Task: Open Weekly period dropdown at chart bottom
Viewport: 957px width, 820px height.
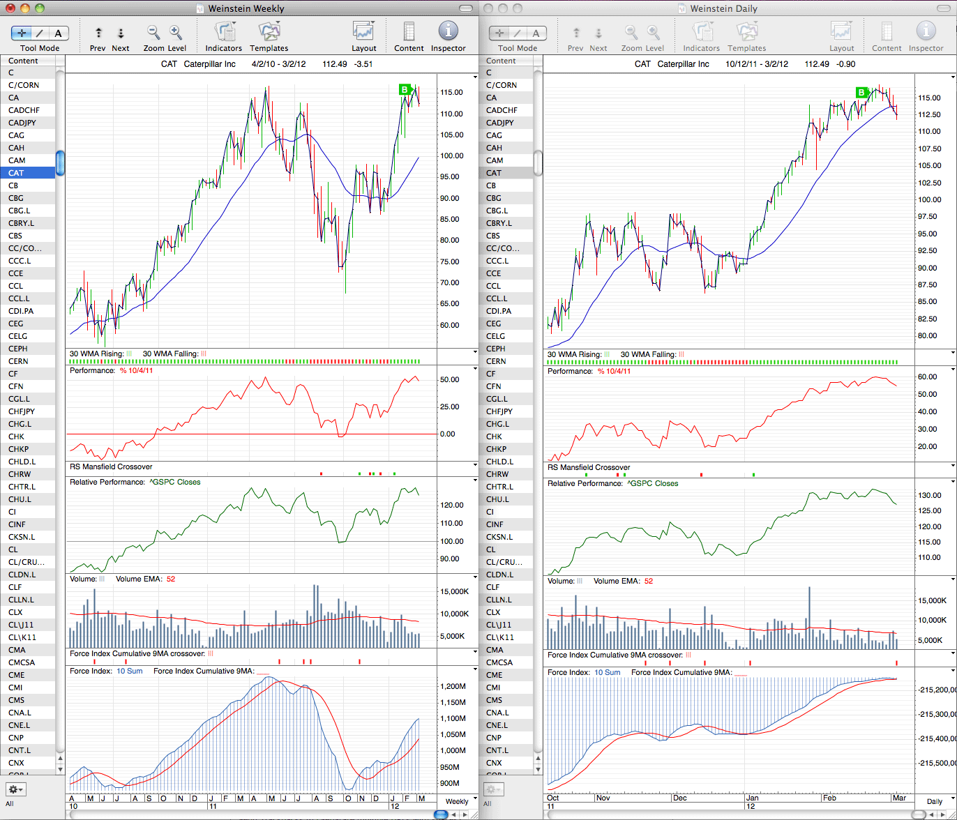Action: click(457, 801)
